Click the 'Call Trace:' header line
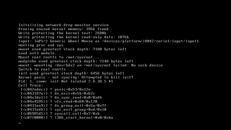 tap(31, 85)
